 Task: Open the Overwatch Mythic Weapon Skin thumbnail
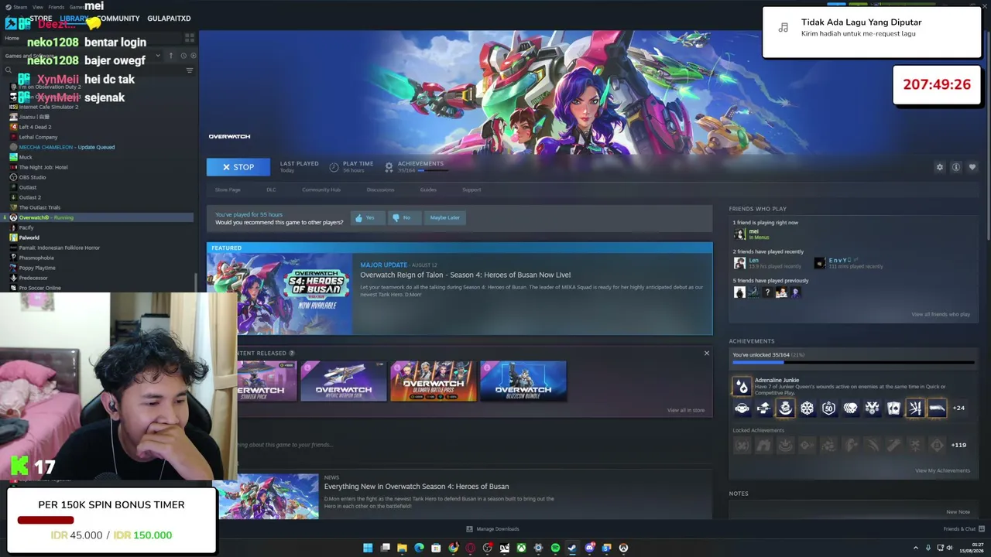pyautogui.click(x=343, y=381)
